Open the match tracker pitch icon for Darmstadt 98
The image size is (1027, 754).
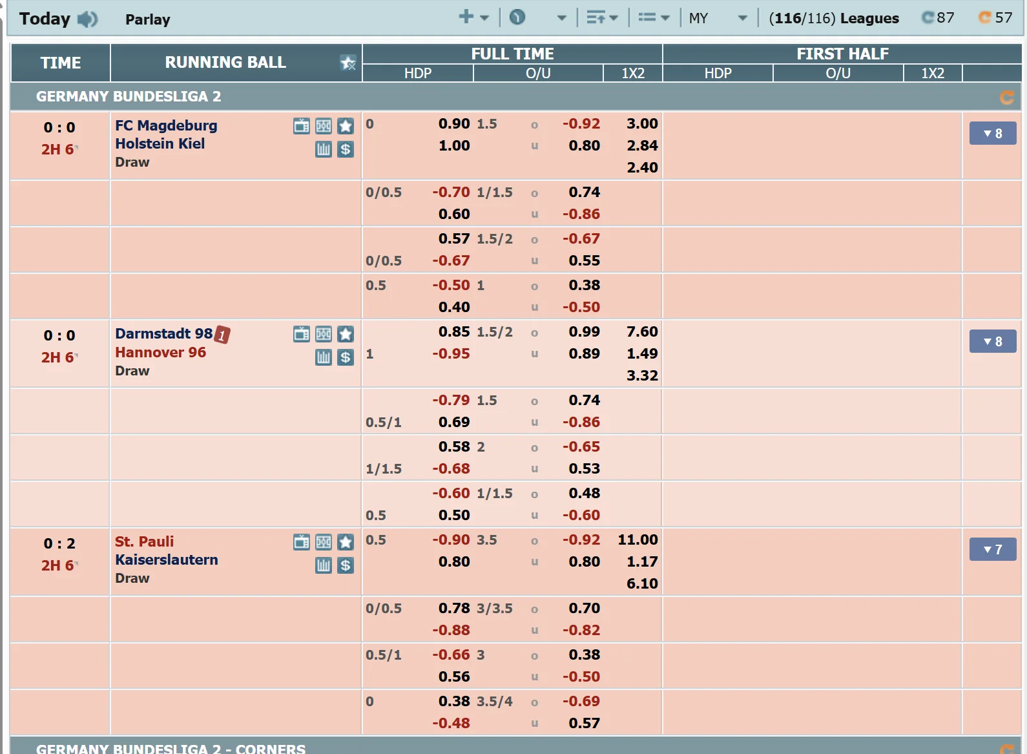[x=324, y=334]
